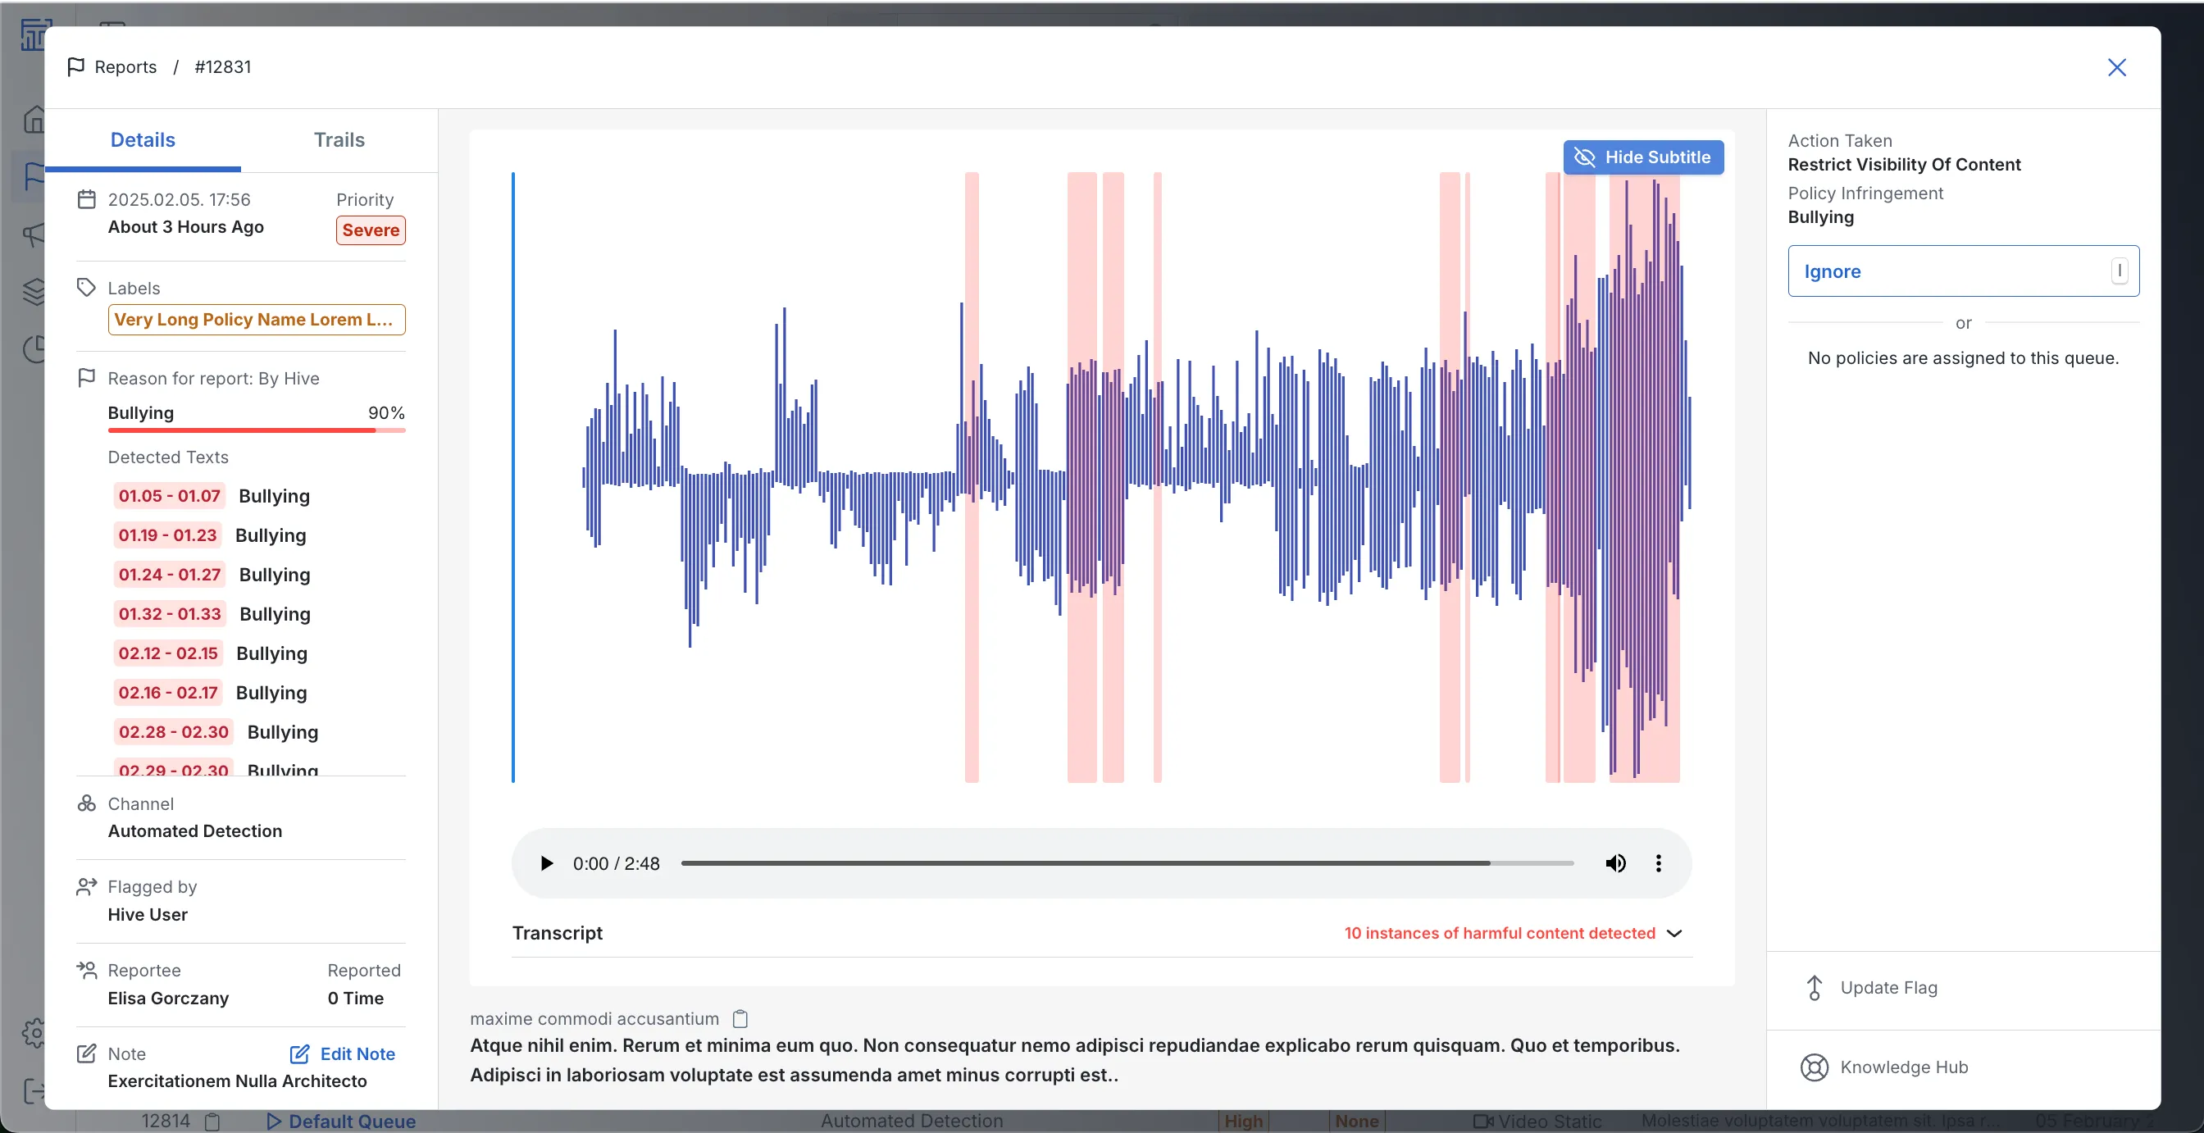Click the Very Long Policy Name label chip
2204x1133 pixels.
pyautogui.click(x=256, y=319)
